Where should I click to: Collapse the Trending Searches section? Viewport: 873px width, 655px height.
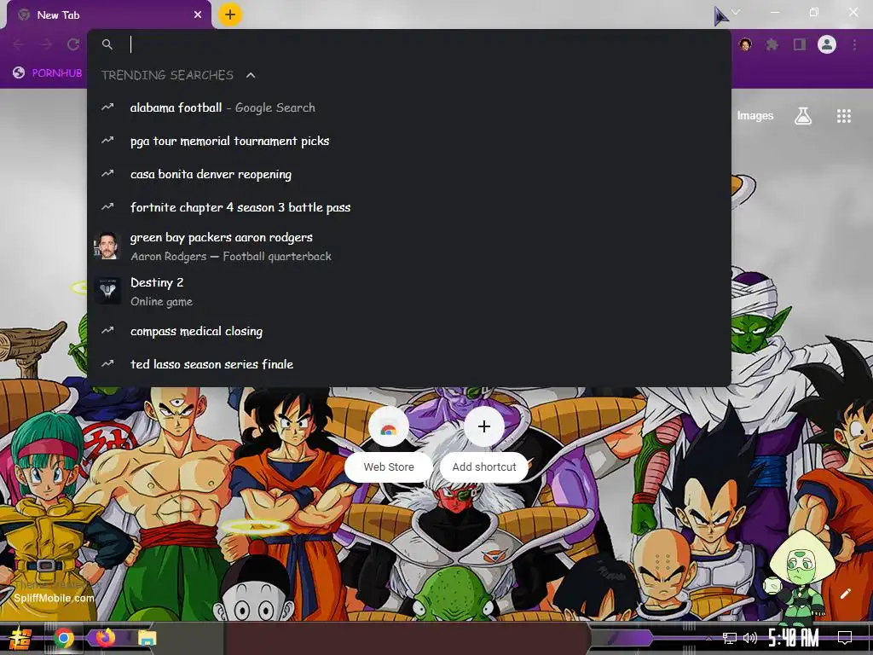coord(251,75)
